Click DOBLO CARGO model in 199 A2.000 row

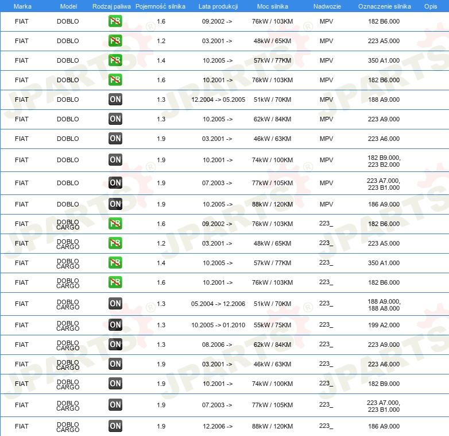click(68, 326)
